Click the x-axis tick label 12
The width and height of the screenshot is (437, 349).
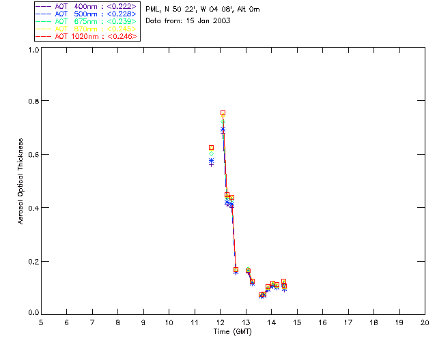coord(220,322)
